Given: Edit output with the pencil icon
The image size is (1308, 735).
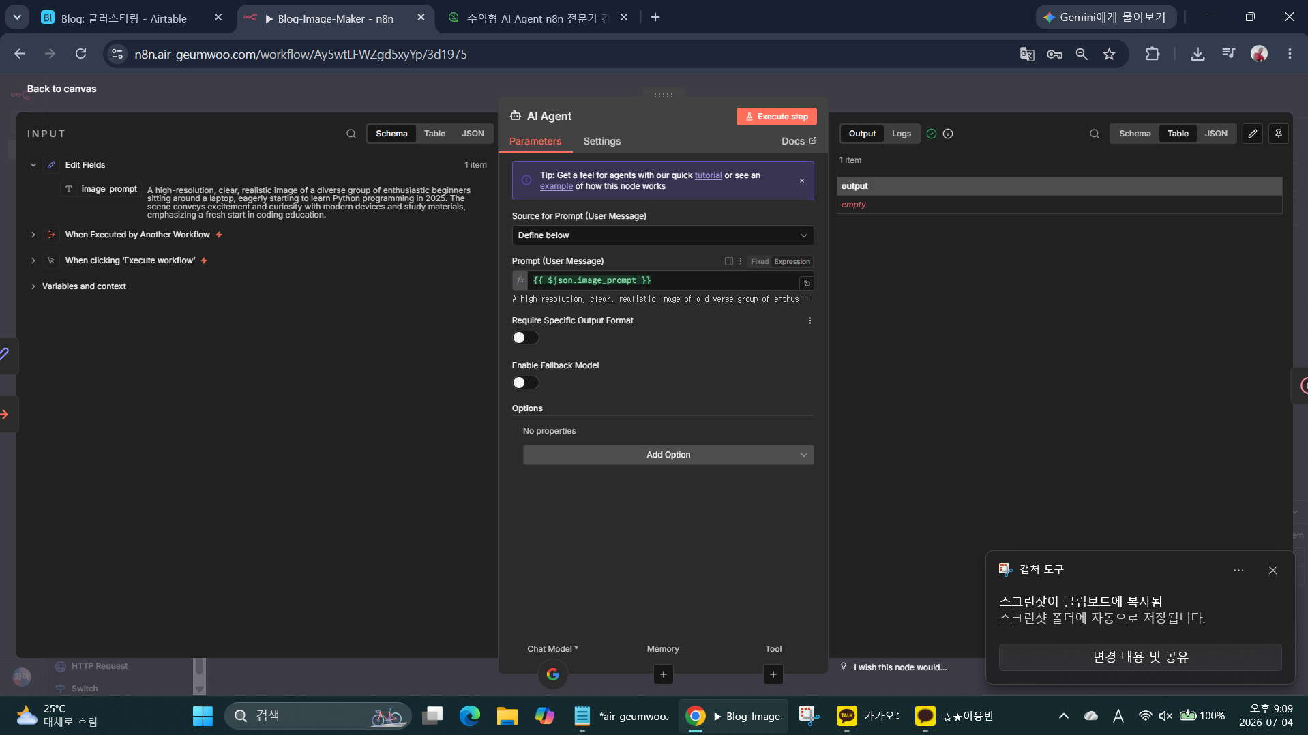Looking at the screenshot, I should pyautogui.click(x=1253, y=134).
